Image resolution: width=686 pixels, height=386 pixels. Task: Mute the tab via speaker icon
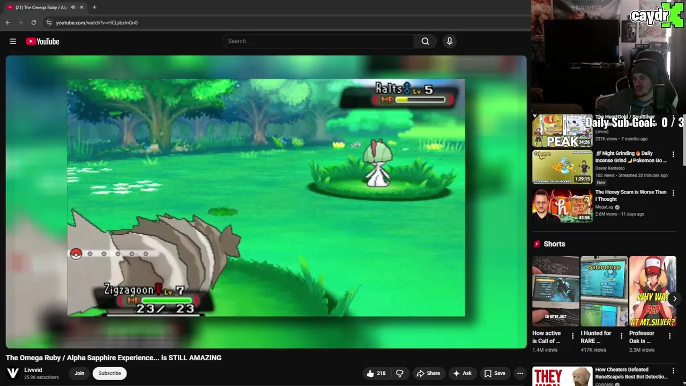[73, 7]
